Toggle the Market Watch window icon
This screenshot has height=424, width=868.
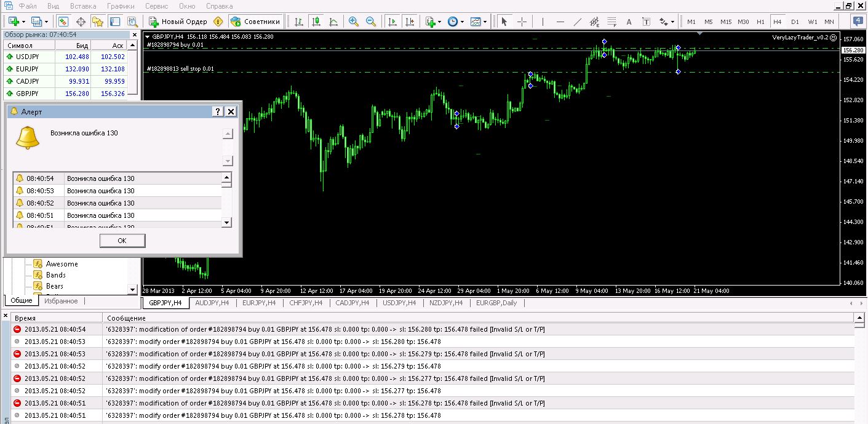tap(63, 22)
